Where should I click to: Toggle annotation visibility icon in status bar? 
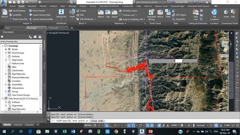click(x=159, y=125)
